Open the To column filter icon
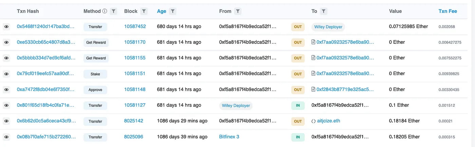Image resolution: width=475 pixels, height=147 pixels. pyautogui.click(x=324, y=11)
